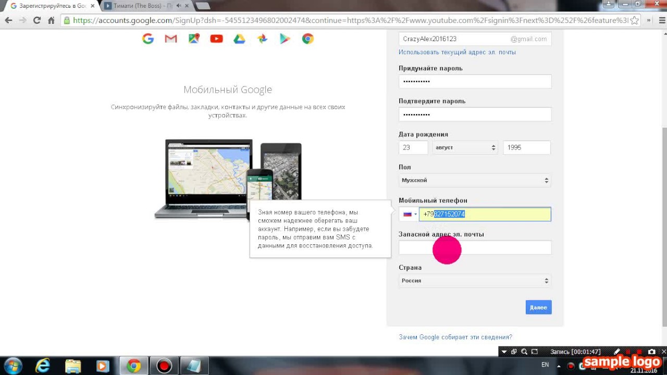Click the browser address bar URL
Viewport: 667px width, 375px height.
click(350, 20)
